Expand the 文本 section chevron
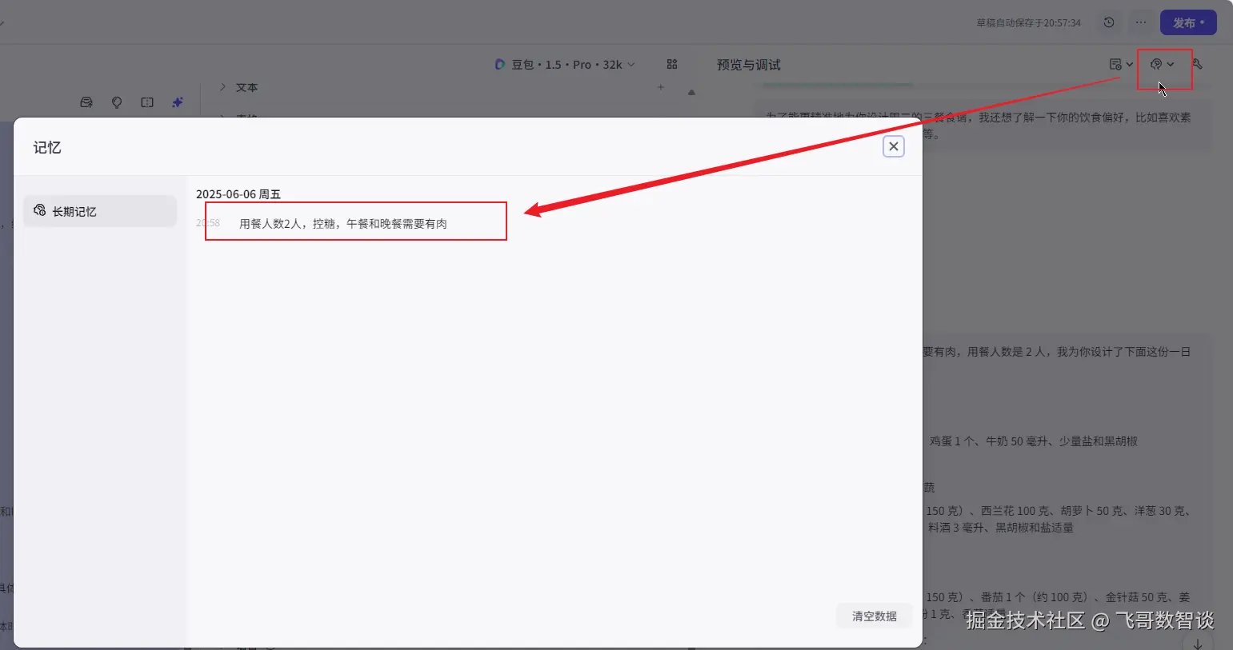This screenshot has width=1233, height=650. coord(222,86)
